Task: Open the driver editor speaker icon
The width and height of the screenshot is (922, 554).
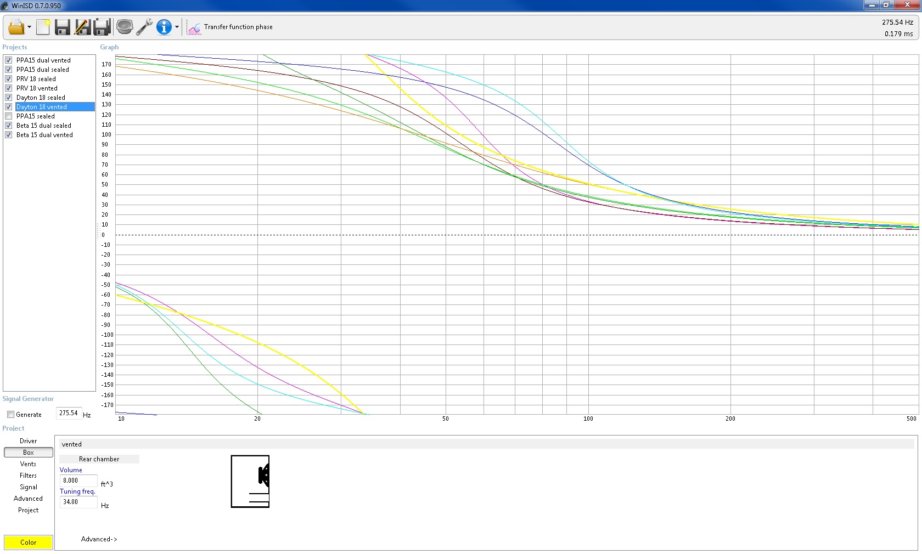Action: pyautogui.click(x=125, y=26)
